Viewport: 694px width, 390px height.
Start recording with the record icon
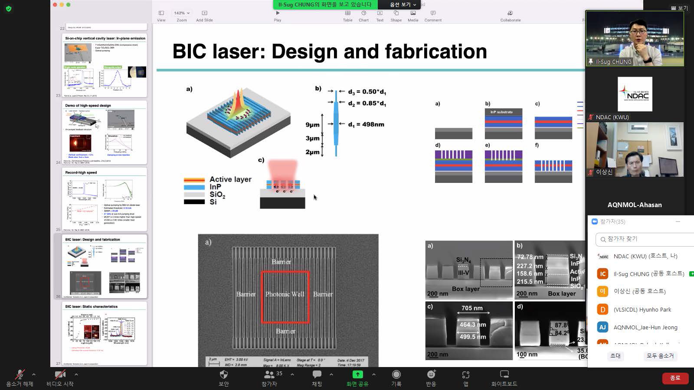click(396, 374)
